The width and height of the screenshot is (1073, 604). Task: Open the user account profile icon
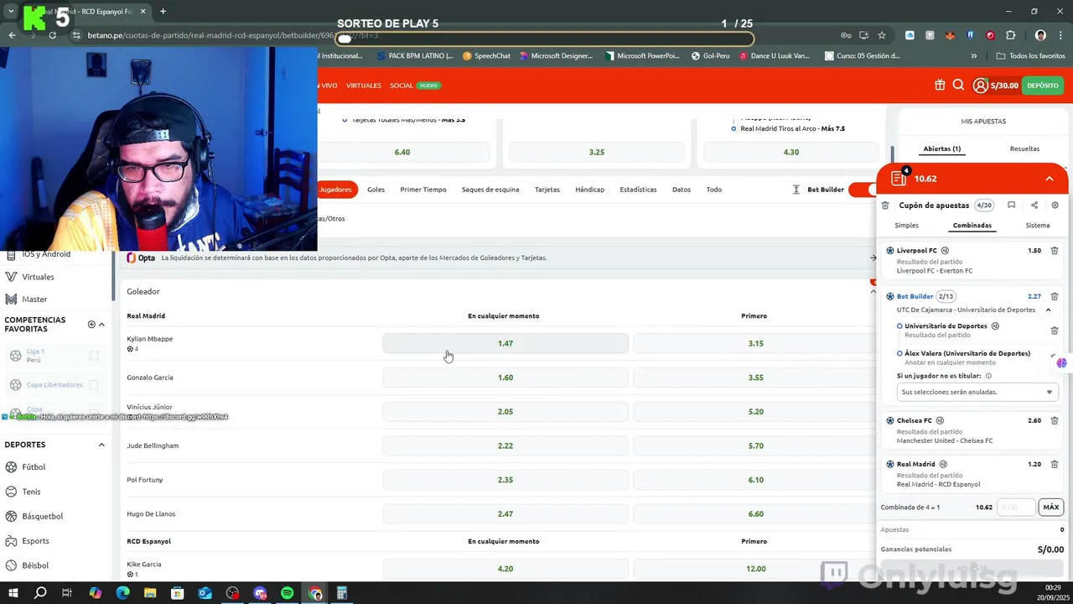(980, 85)
